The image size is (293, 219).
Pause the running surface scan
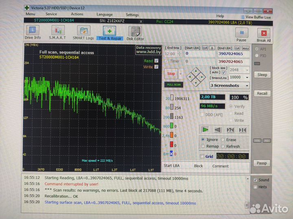[x=241, y=34]
